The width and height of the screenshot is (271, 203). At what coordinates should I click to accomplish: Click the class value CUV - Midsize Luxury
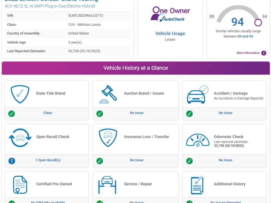(x=84, y=25)
